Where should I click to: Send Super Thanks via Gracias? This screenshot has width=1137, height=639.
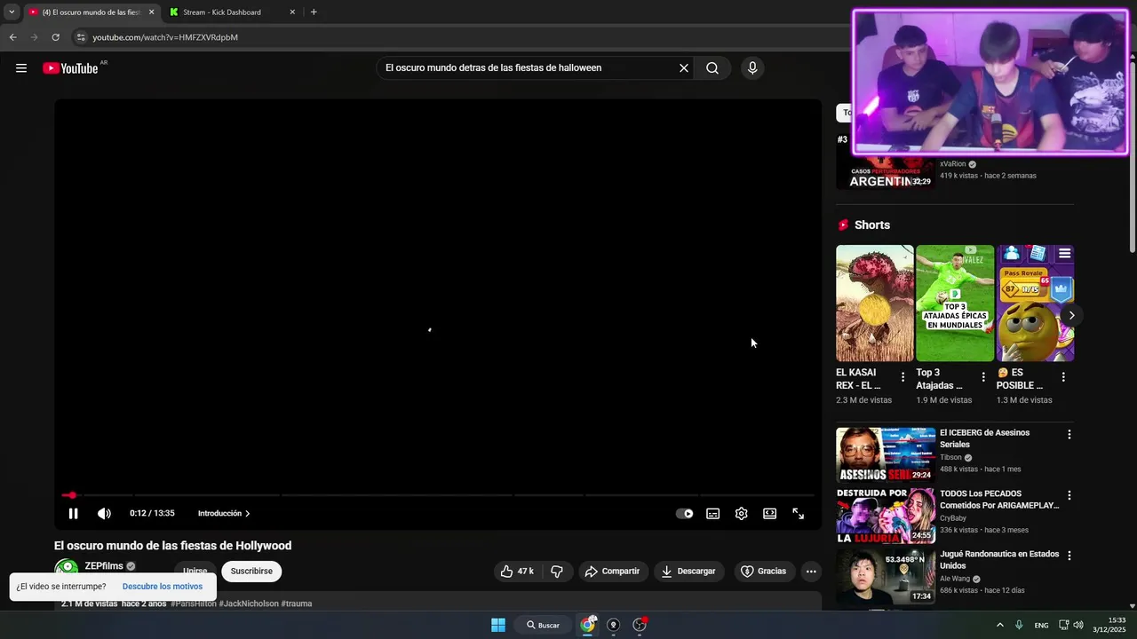tap(764, 572)
